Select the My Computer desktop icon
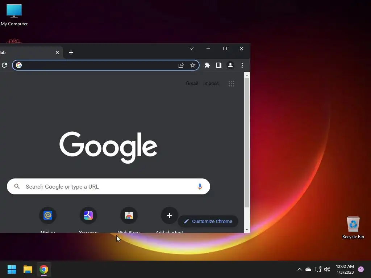371x278 pixels. click(x=14, y=15)
